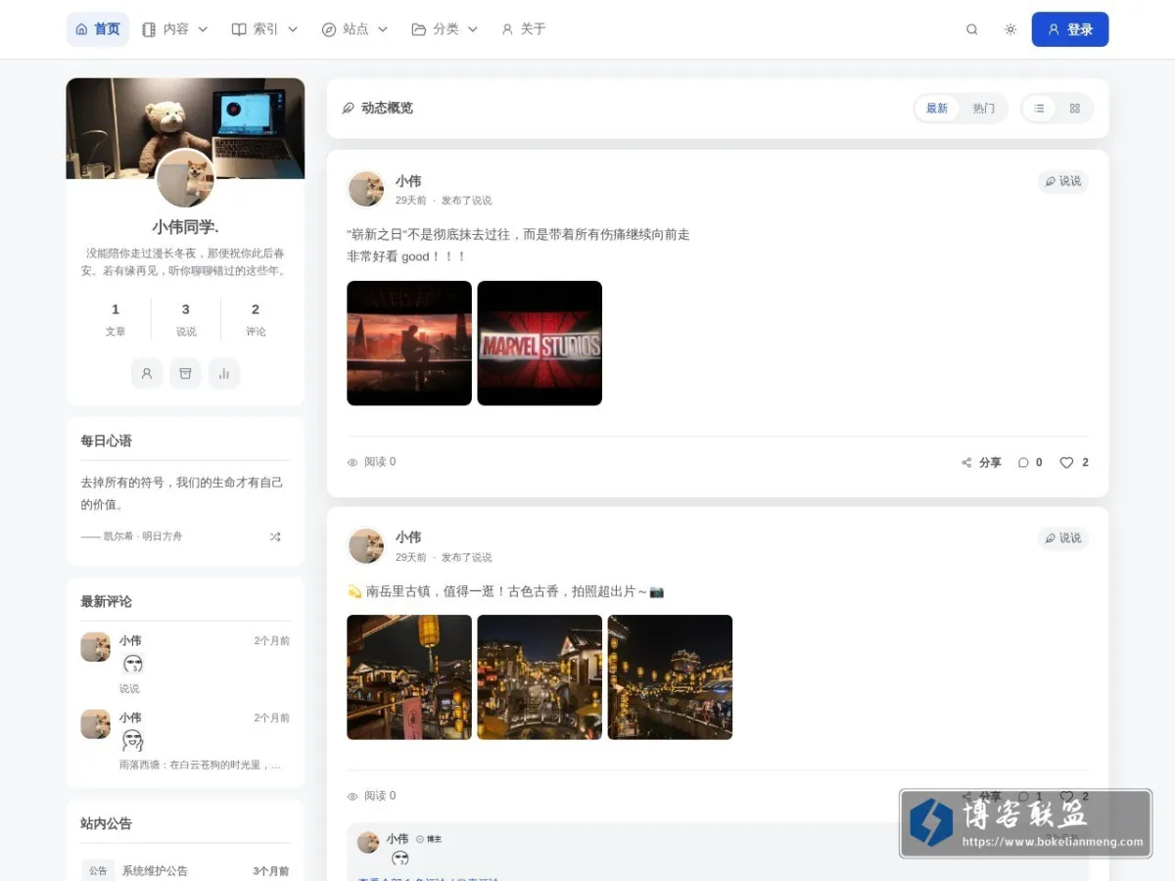Open the 说说 tag on the Marvel post
The width and height of the screenshot is (1175, 881).
click(x=1062, y=181)
